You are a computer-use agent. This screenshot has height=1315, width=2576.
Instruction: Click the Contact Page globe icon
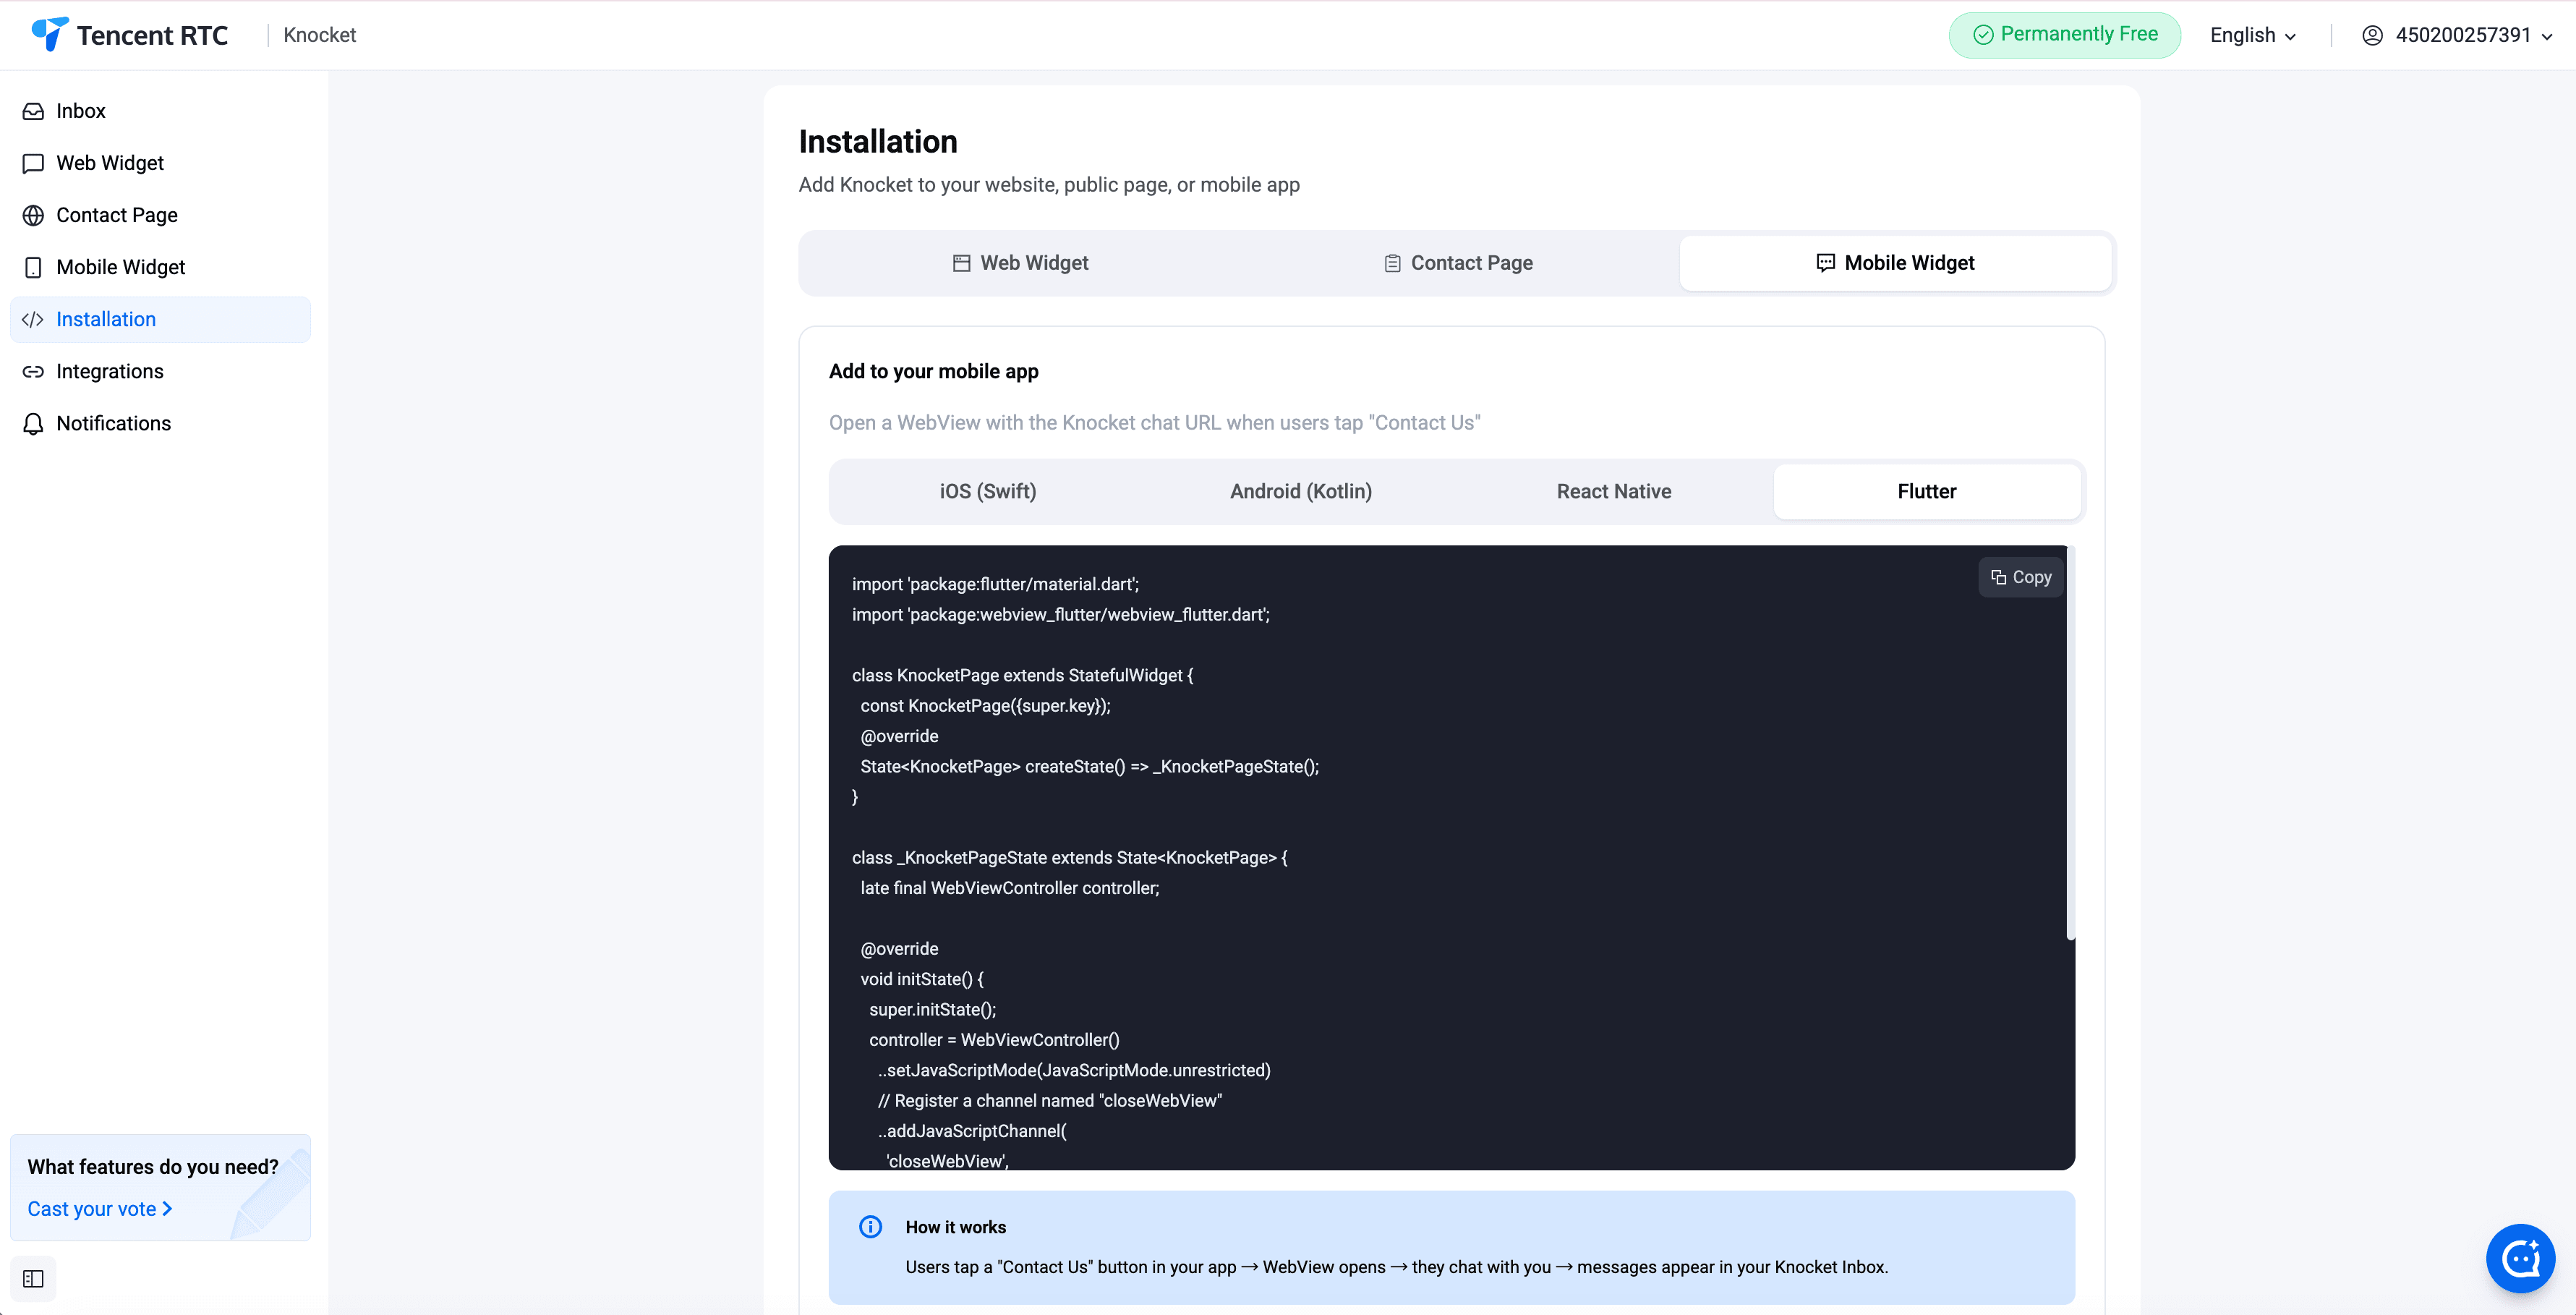click(x=33, y=215)
